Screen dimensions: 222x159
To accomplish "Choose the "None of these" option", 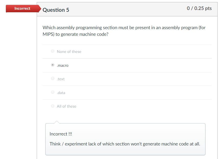I will pyautogui.click(x=53, y=51).
